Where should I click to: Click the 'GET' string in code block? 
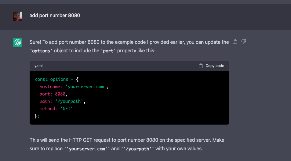click(x=67, y=109)
